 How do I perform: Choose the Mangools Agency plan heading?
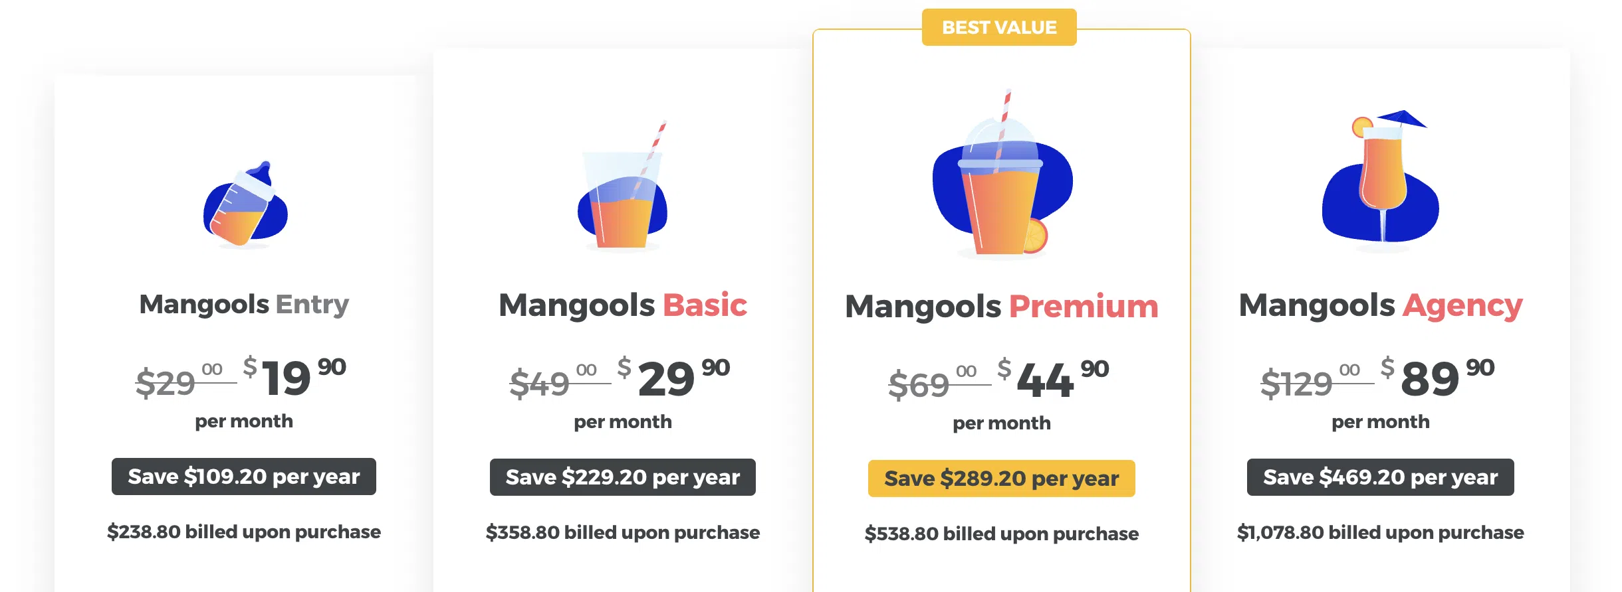(1381, 305)
